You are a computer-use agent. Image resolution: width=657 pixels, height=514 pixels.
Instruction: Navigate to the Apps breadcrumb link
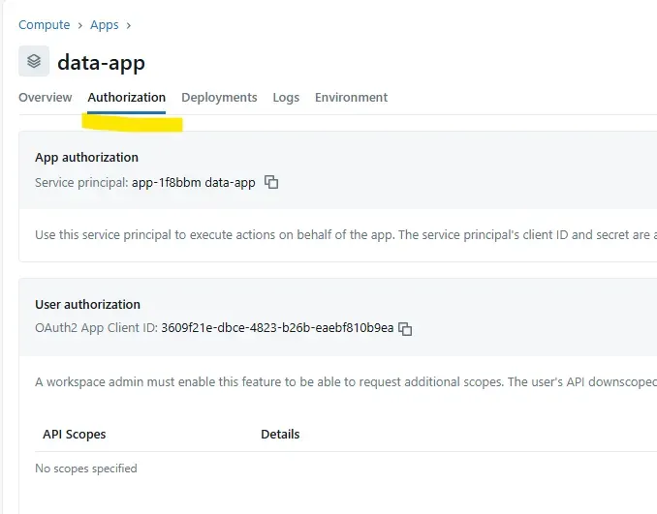point(105,25)
